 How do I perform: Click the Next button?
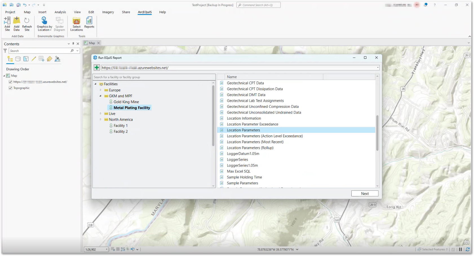(x=365, y=194)
